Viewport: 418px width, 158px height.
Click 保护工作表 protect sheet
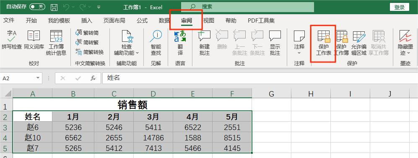pyautogui.click(x=324, y=43)
